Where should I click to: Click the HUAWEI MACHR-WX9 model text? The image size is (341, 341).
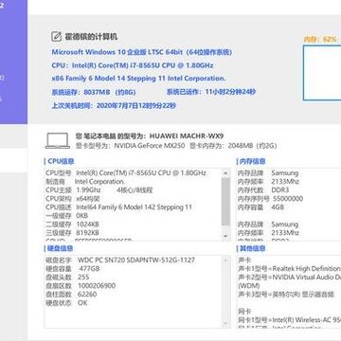tap(187, 136)
